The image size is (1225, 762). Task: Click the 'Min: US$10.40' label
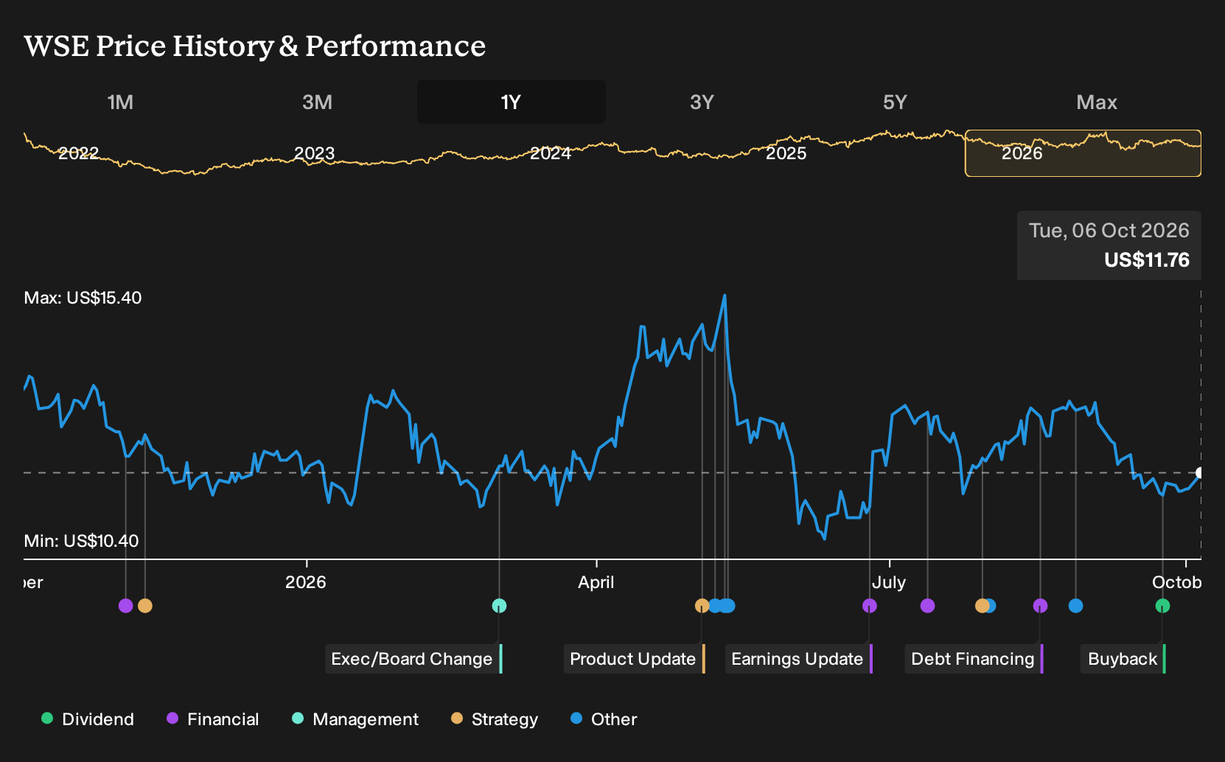point(82,541)
